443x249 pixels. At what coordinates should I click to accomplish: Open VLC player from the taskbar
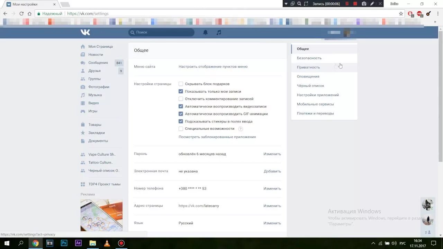pyautogui.click(x=107, y=243)
